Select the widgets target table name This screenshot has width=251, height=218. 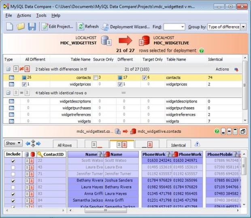click(x=172, y=121)
